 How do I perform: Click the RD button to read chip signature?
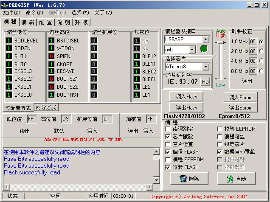pos(205,81)
